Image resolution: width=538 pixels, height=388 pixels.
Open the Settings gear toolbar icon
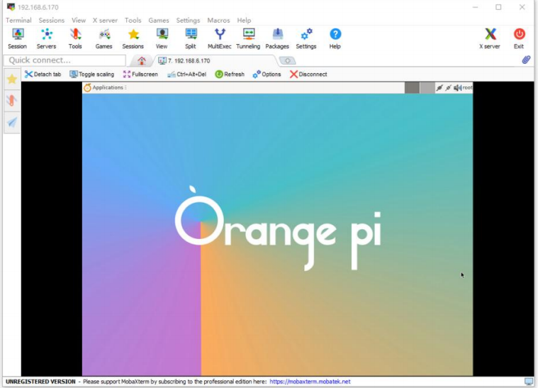[x=306, y=38]
